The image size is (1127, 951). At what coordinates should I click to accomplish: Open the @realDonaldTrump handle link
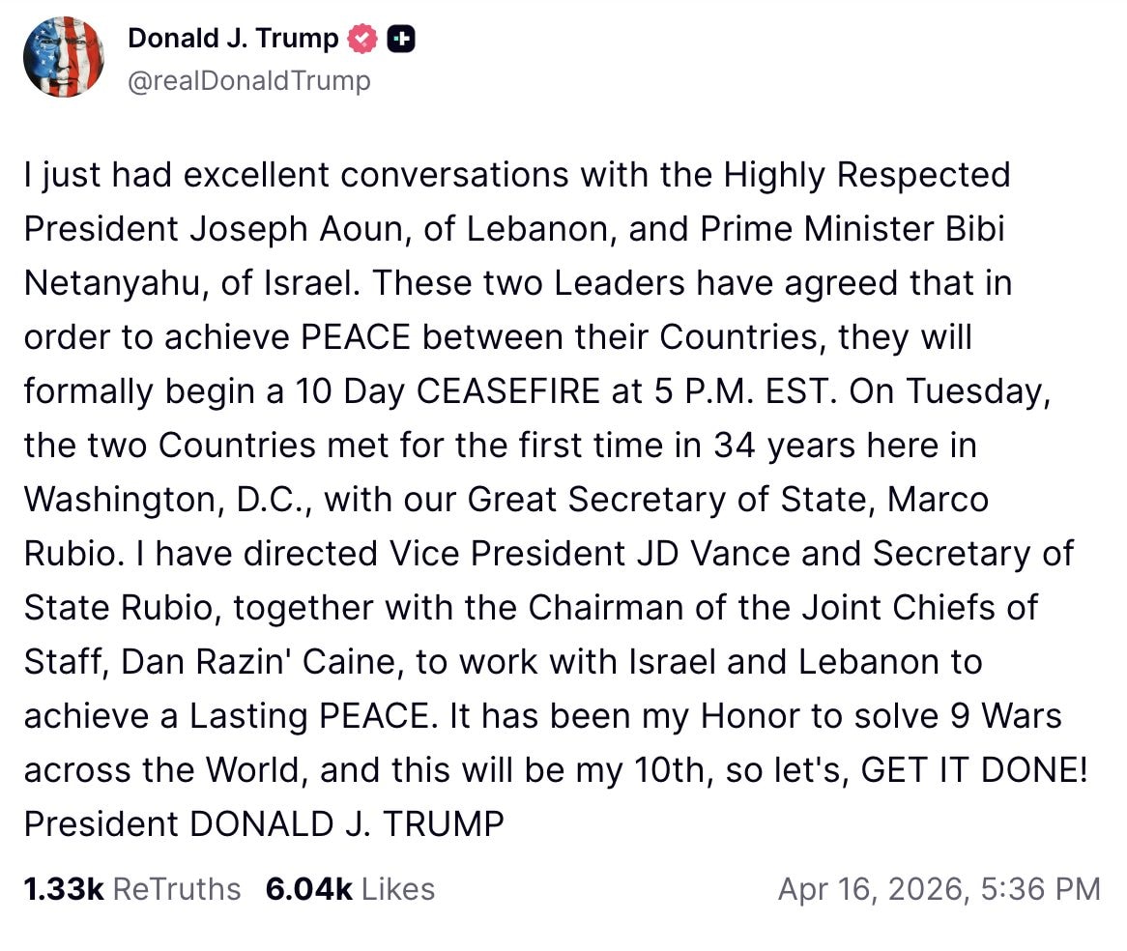[x=248, y=80]
